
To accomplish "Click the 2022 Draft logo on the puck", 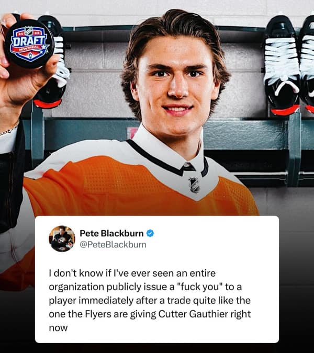I will [29, 43].
